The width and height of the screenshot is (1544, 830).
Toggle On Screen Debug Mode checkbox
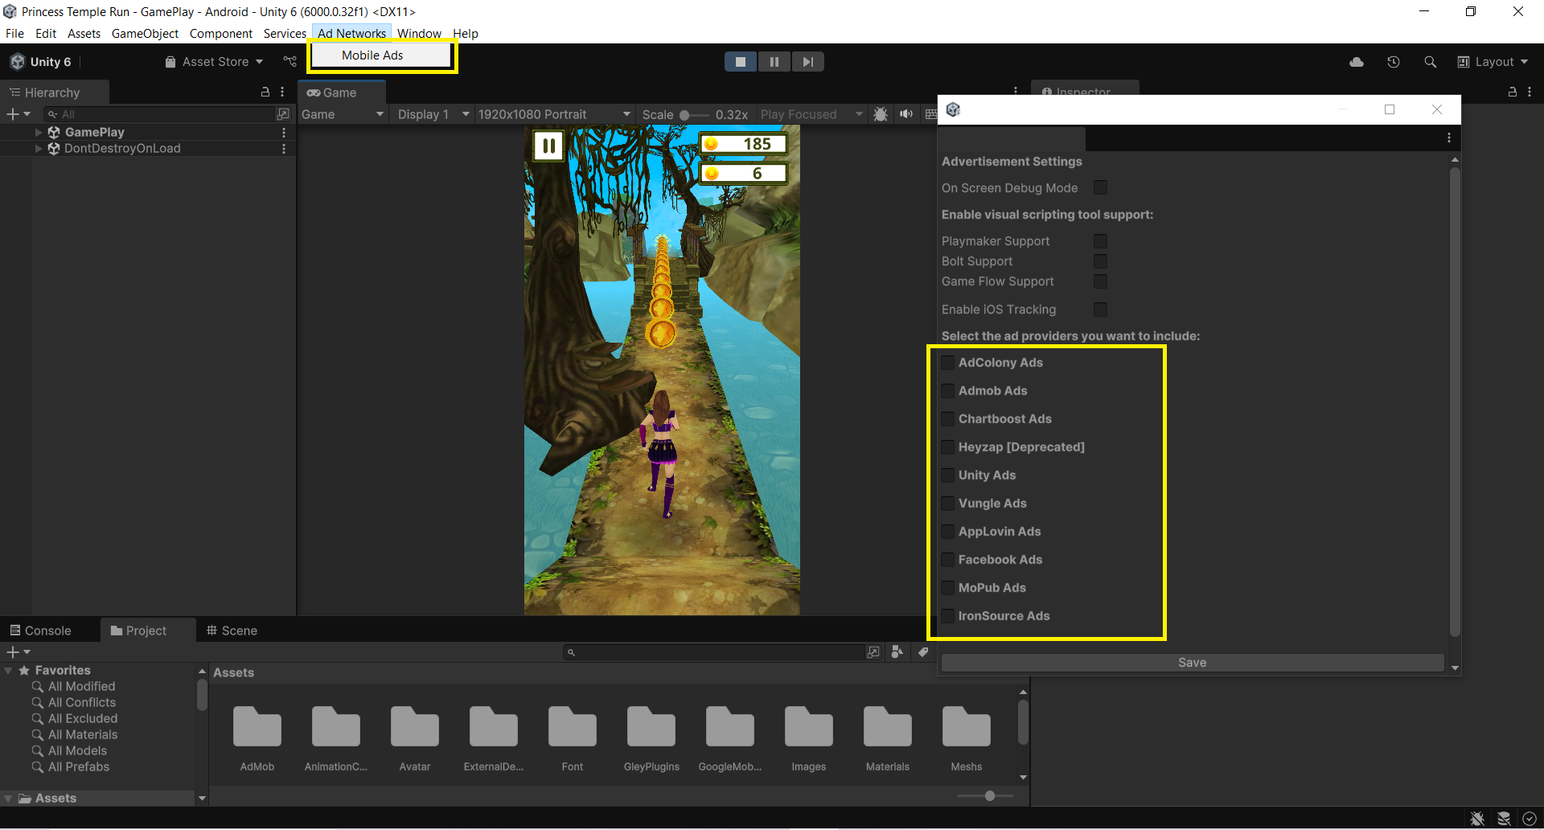pos(1100,187)
